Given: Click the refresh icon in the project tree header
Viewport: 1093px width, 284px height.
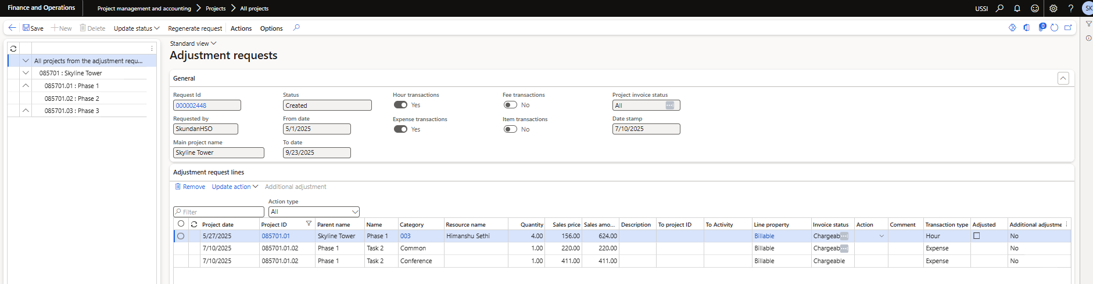Looking at the screenshot, I should (13, 49).
